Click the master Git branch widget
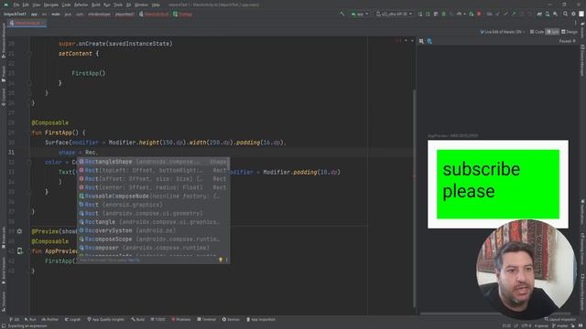Viewport: 586px width, 329px height. 559,325
